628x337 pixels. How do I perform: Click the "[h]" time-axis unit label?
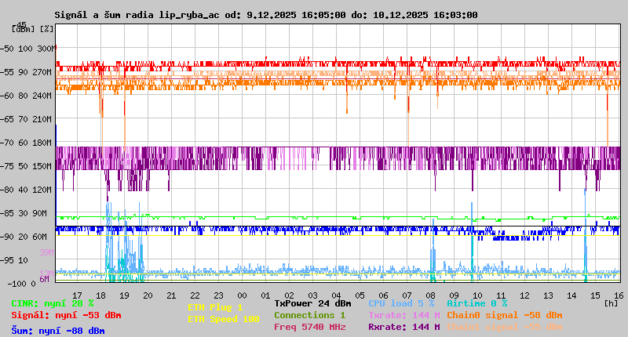[612, 303]
